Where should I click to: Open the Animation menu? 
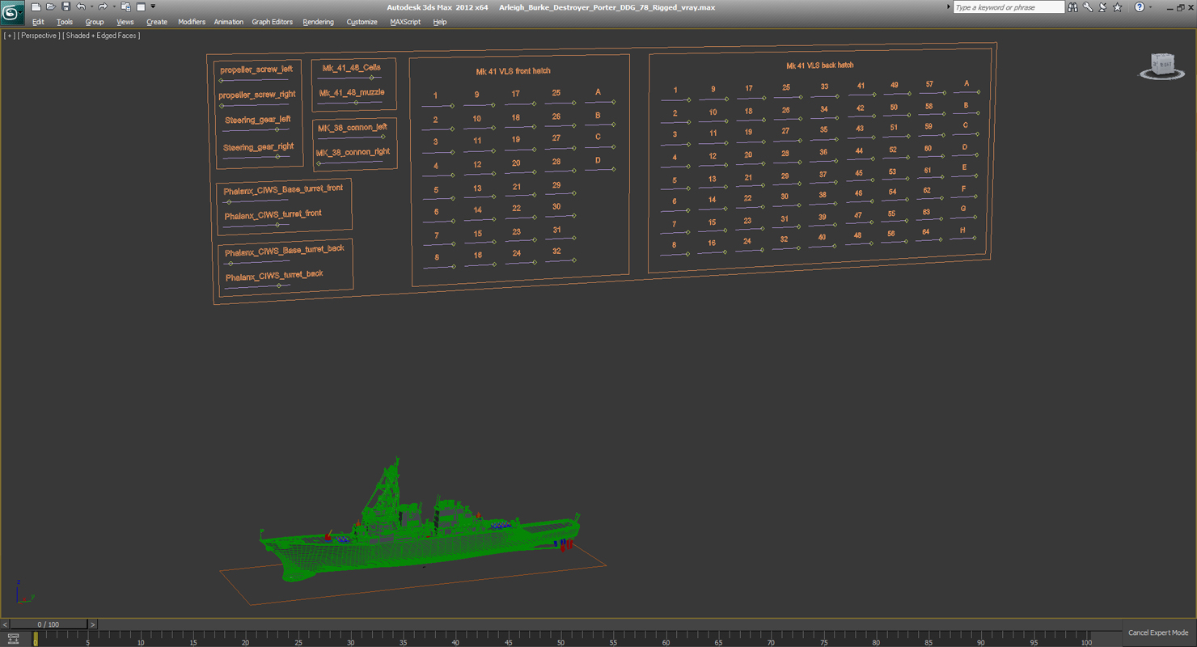pos(228,22)
